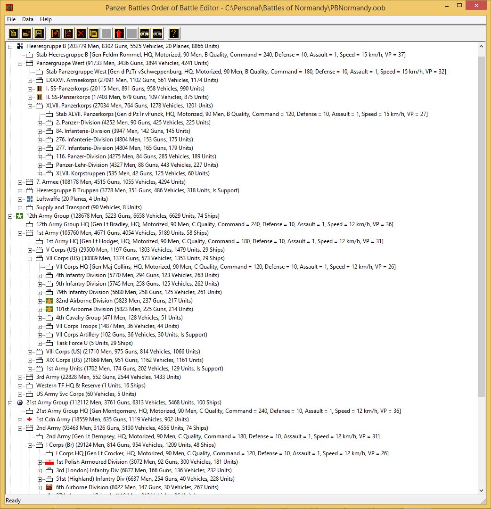Select the 4th Infantry Division row
Screen dimensions: 491x509
pos(137,275)
